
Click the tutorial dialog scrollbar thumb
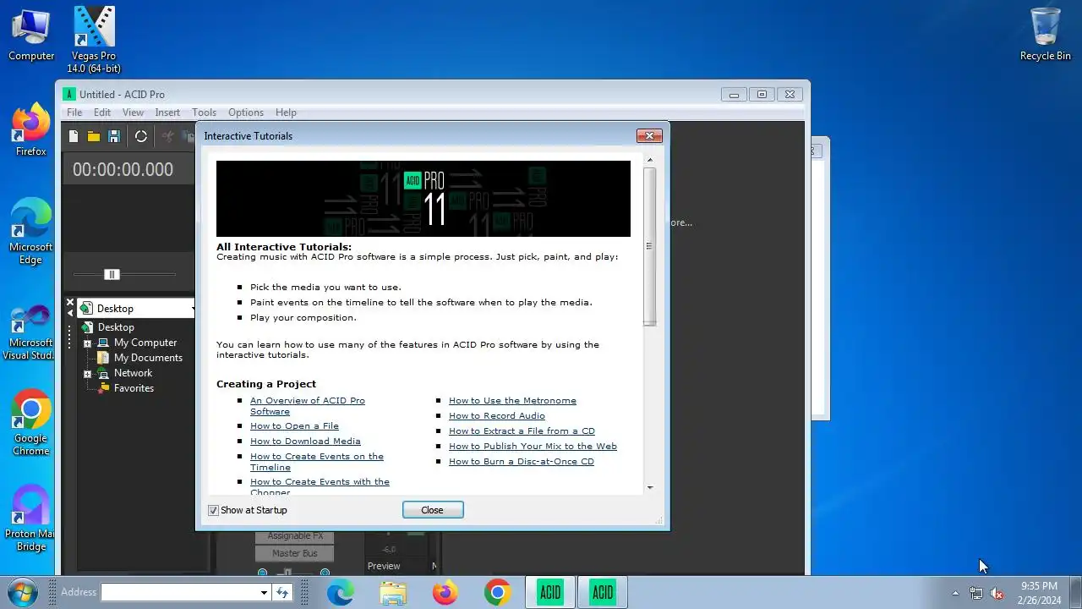pos(649,245)
